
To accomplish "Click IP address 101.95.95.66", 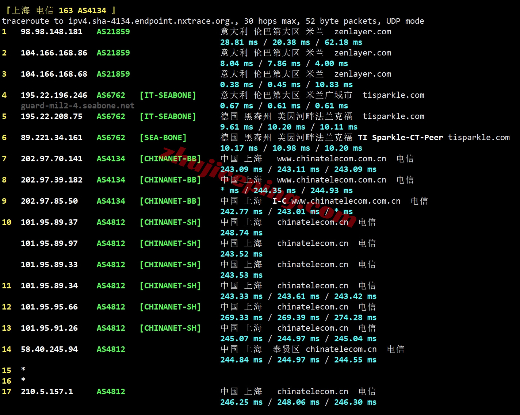I will click(49, 307).
